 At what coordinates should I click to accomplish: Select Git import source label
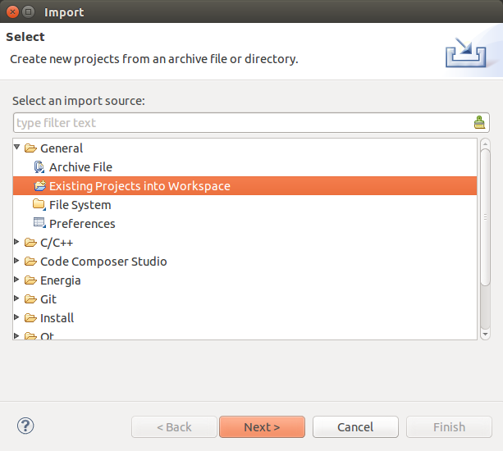[48, 299]
